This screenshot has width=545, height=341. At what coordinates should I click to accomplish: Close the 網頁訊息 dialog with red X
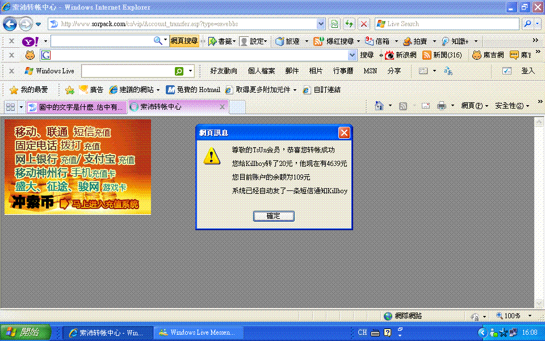(344, 132)
